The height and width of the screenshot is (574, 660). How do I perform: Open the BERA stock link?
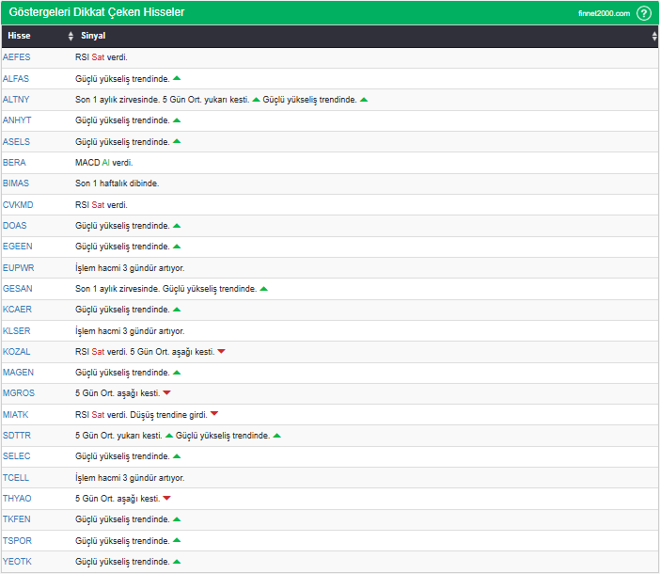coord(14,163)
